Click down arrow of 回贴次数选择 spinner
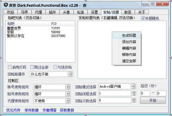The width and height of the screenshot is (172, 116). click(134, 102)
